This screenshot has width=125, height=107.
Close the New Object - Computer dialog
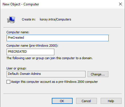pyautogui.click(x=120, y=4)
